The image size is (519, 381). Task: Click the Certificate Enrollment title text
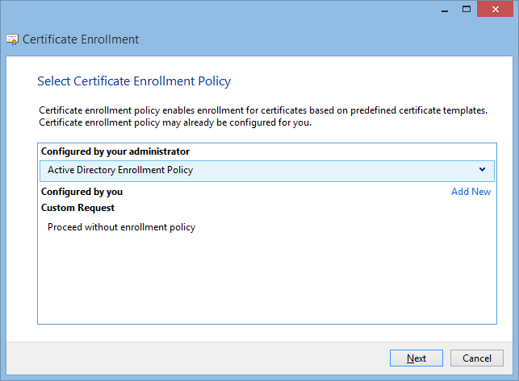pyautogui.click(x=81, y=39)
